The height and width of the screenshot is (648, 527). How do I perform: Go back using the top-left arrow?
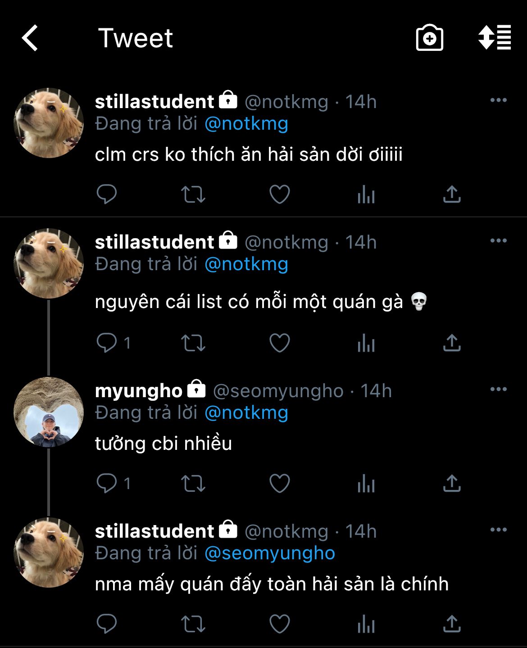point(30,38)
